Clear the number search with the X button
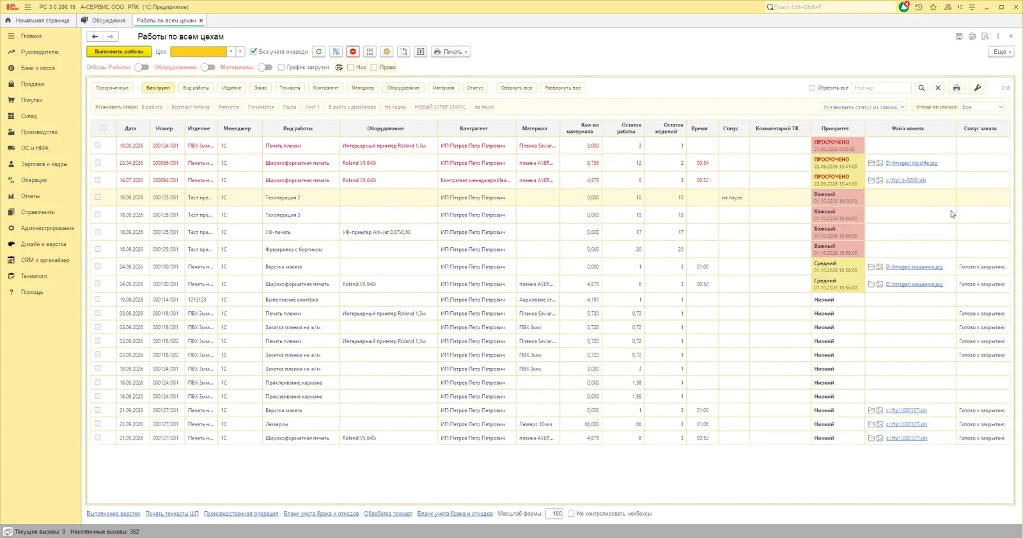This screenshot has height=538, width=1023. point(938,88)
